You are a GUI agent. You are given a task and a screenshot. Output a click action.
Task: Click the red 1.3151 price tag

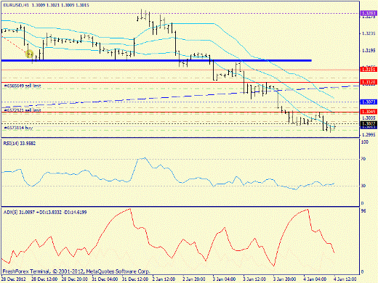(369, 70)
